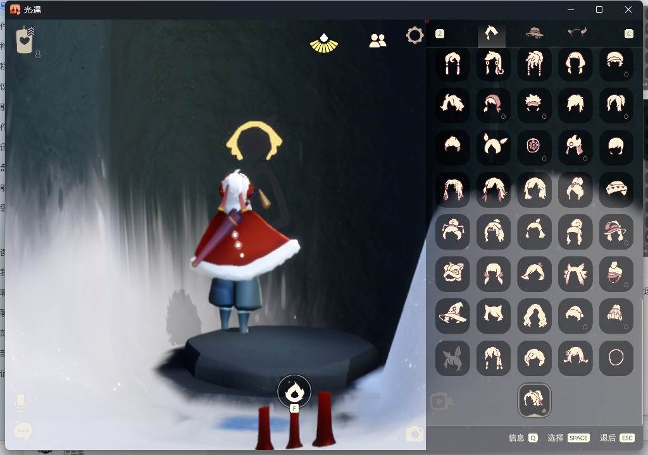Pick the high bun with pink tie
The width and height of the screenshot is (648, 455).
pos(575,190)
